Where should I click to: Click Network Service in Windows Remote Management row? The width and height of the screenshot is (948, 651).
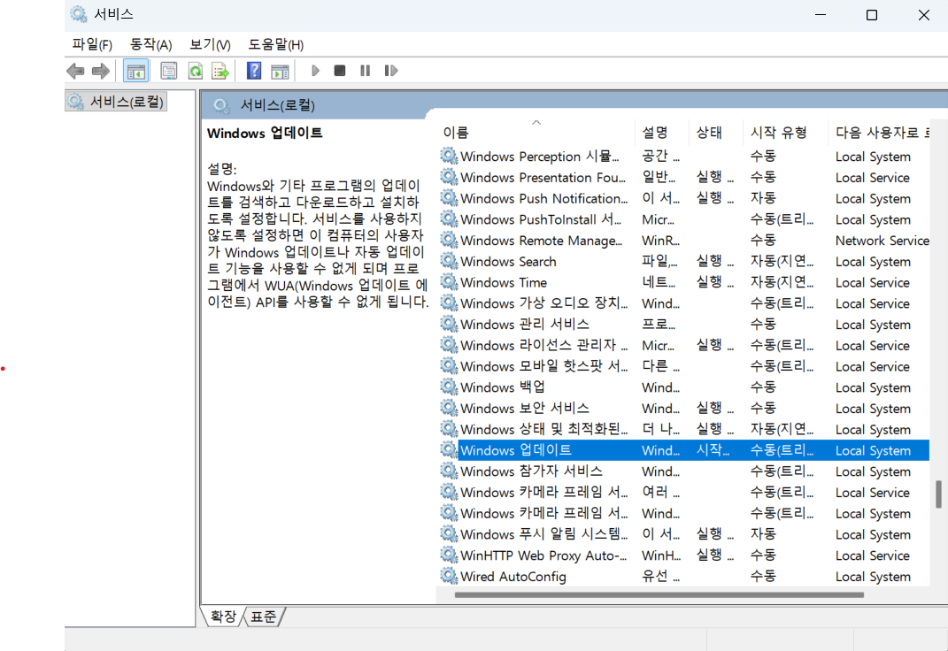[882, 241]
